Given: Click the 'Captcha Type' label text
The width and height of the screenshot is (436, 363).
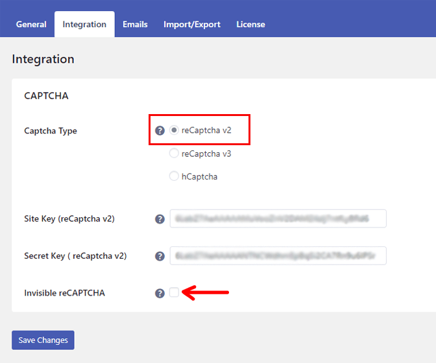Looking at the screenshot, I should 51,131.
